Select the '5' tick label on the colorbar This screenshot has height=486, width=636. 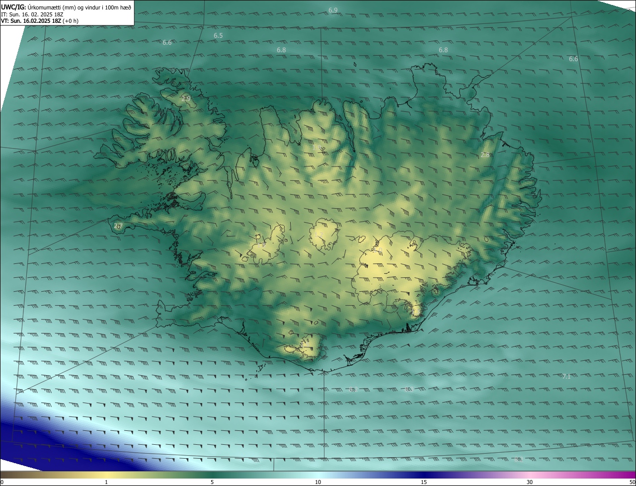[x=212, y=482]
